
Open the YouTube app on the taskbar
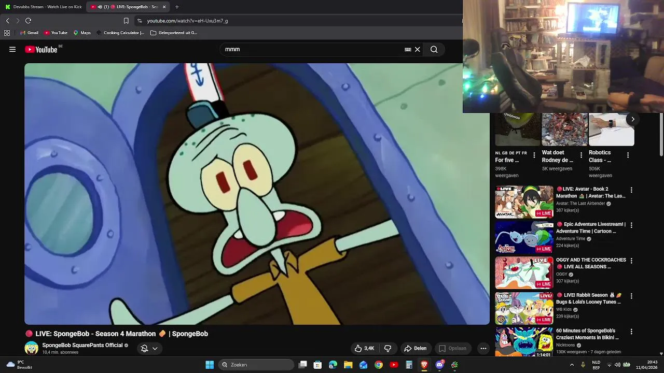pos(394,365)
